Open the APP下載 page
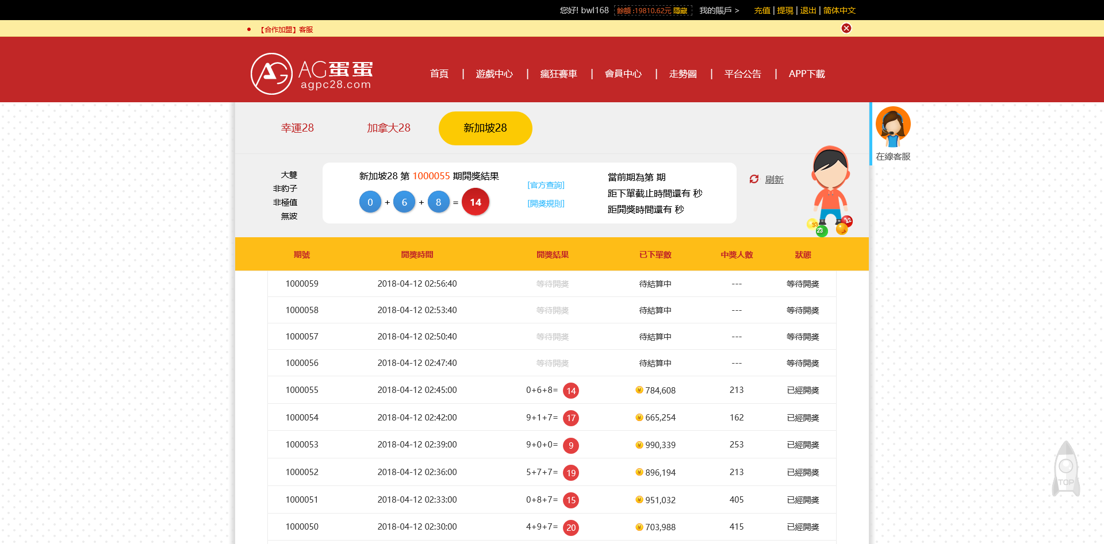The image size is (1104, 544). [x=806, y=74]
